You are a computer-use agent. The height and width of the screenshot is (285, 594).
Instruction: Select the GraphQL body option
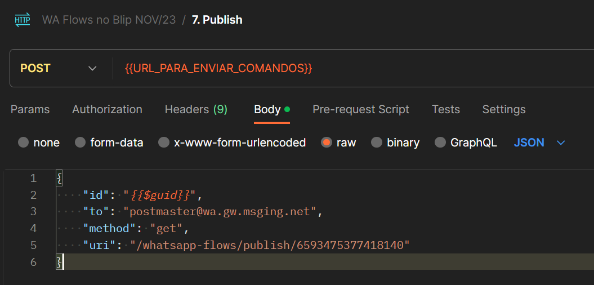click(440, 143)
